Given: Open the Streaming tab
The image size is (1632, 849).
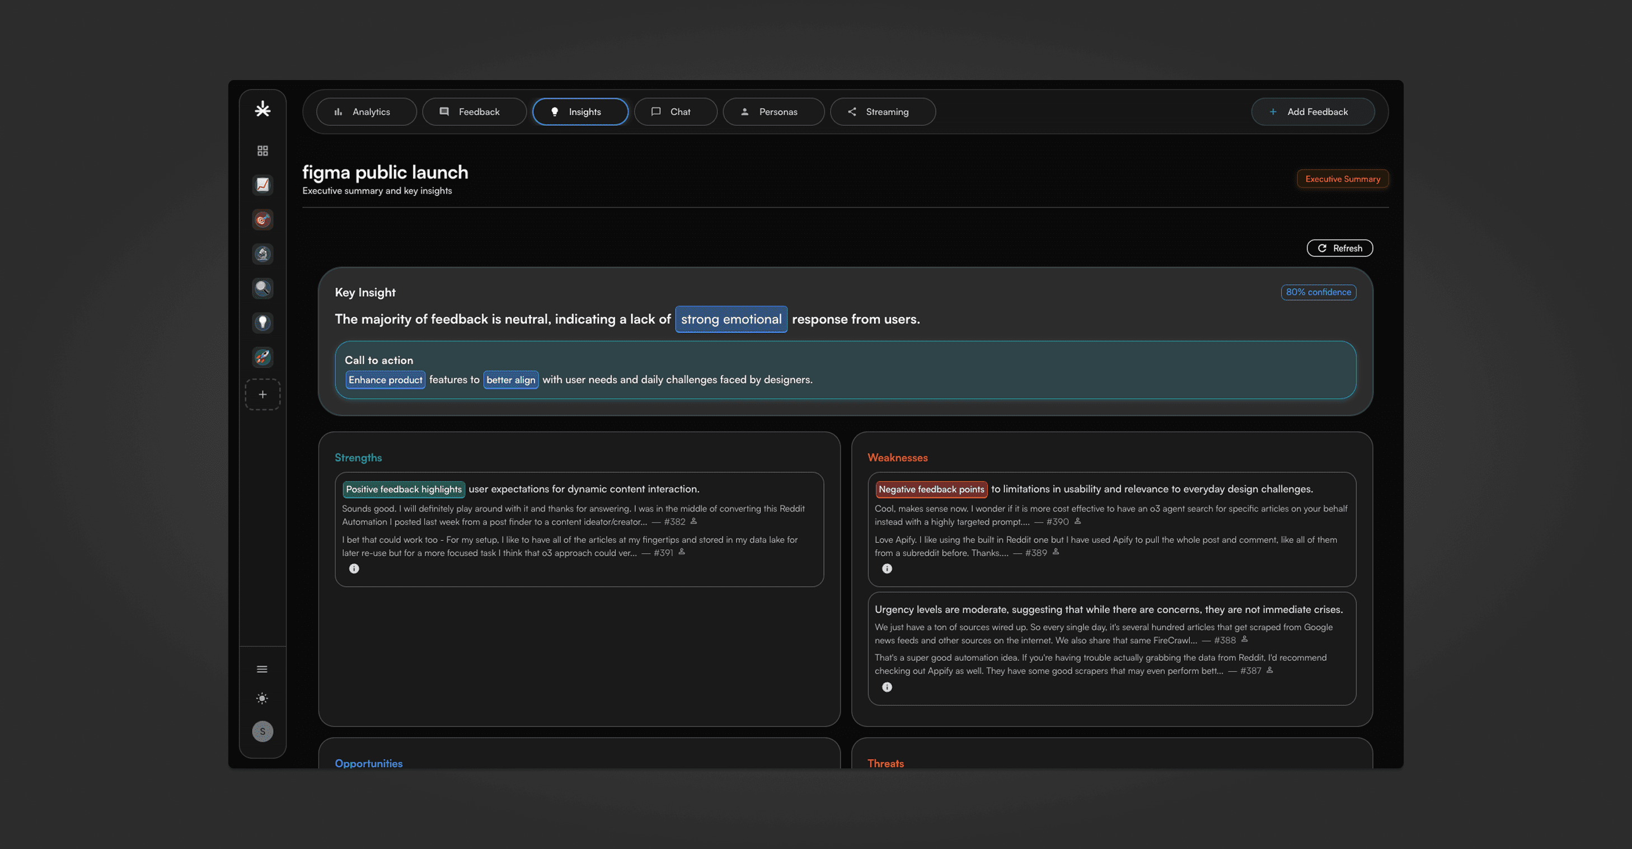Looking at the screenshot, I should tap(882, 111).
